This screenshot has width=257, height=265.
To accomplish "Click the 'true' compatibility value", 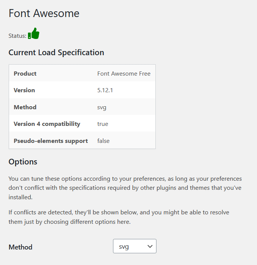I will click(103, 124).
